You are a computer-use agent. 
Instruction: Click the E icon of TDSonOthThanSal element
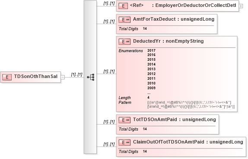pos(7,77)
